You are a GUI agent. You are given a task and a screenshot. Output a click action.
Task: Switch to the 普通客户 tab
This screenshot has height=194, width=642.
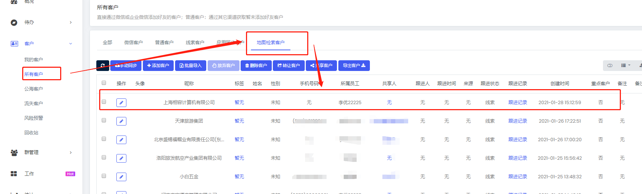(164, 42)
